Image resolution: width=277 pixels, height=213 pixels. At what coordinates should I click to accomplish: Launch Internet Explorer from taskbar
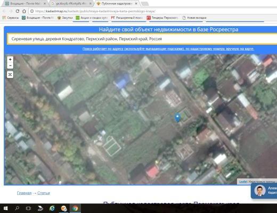(x=52, y=208)
